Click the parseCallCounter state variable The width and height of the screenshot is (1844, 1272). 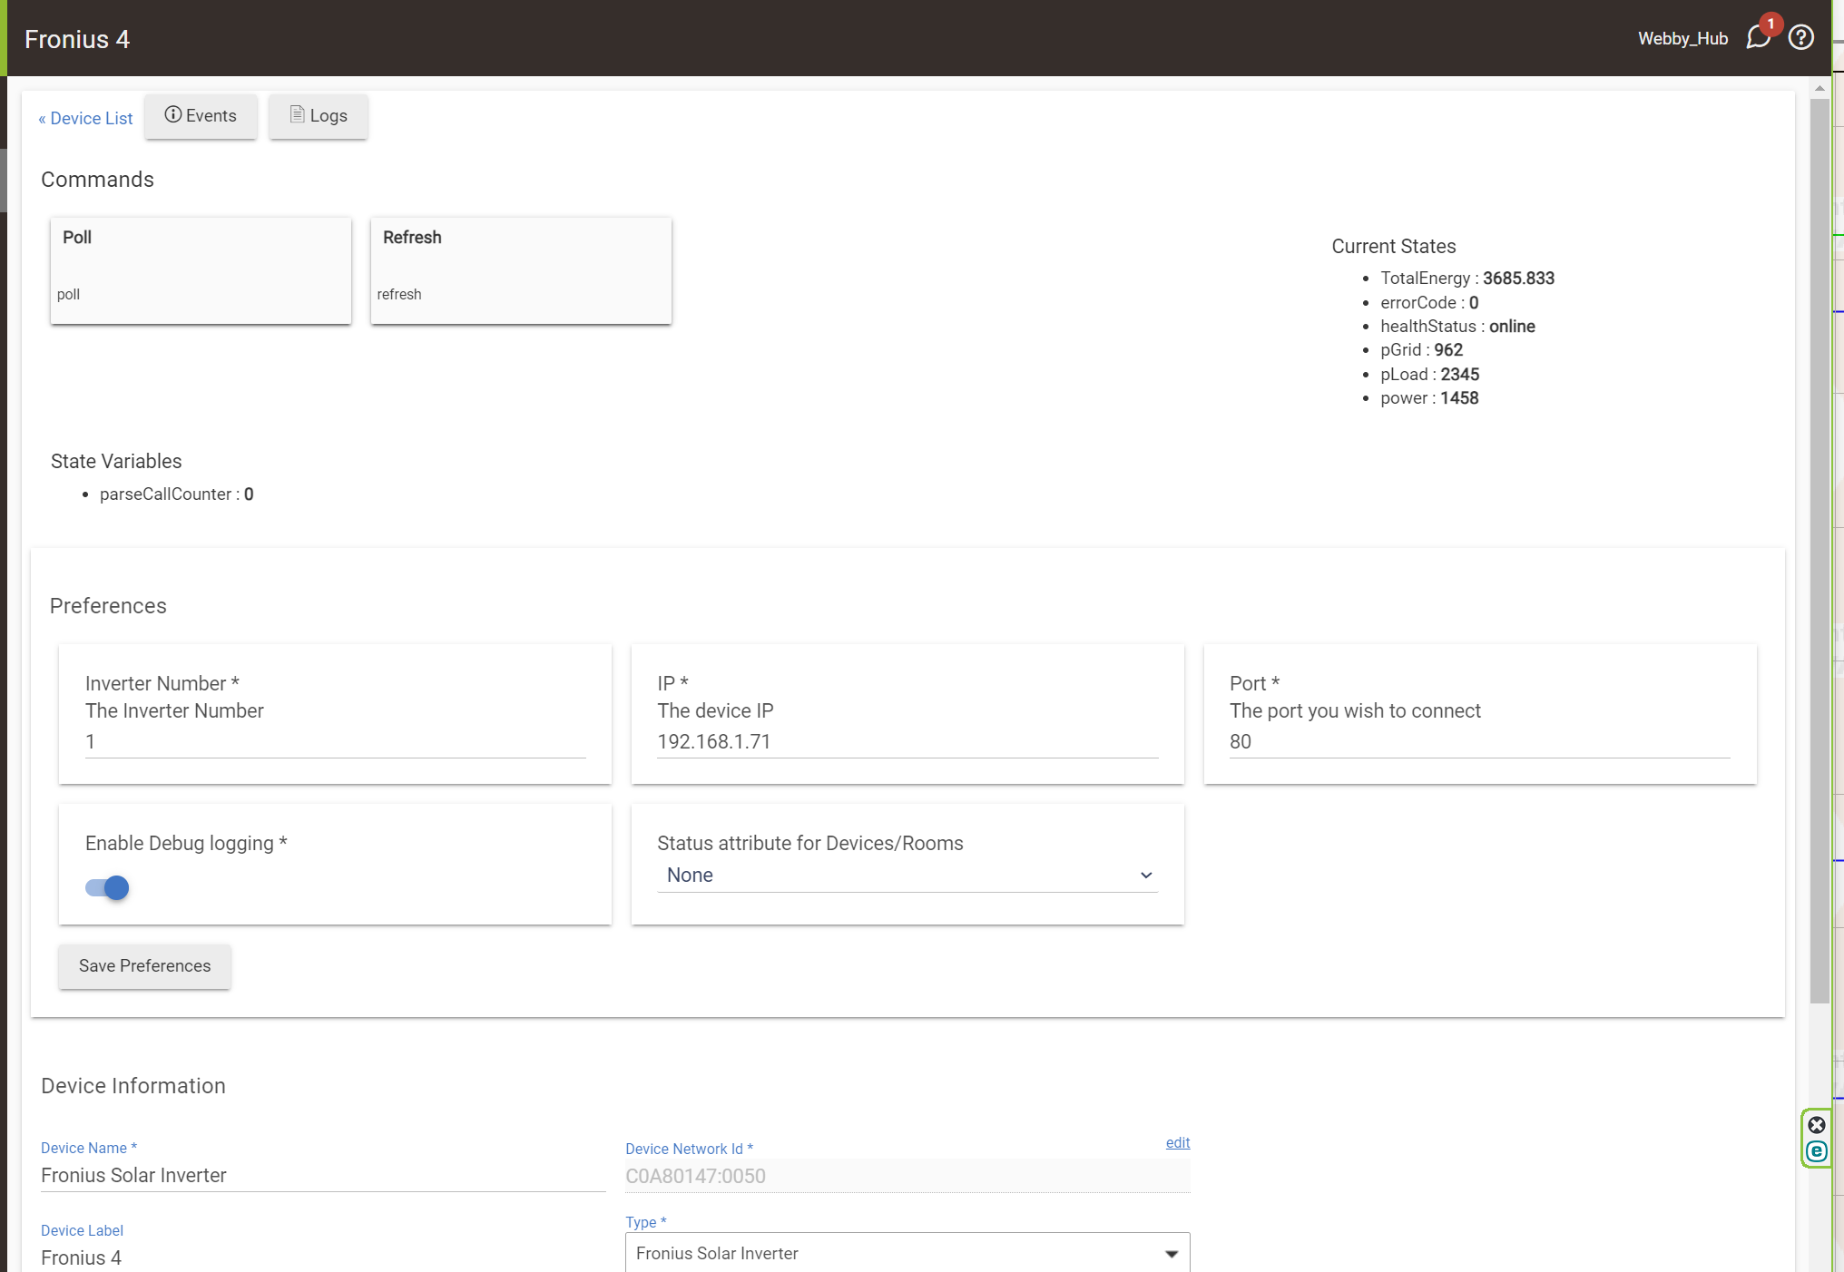(176, 494)
